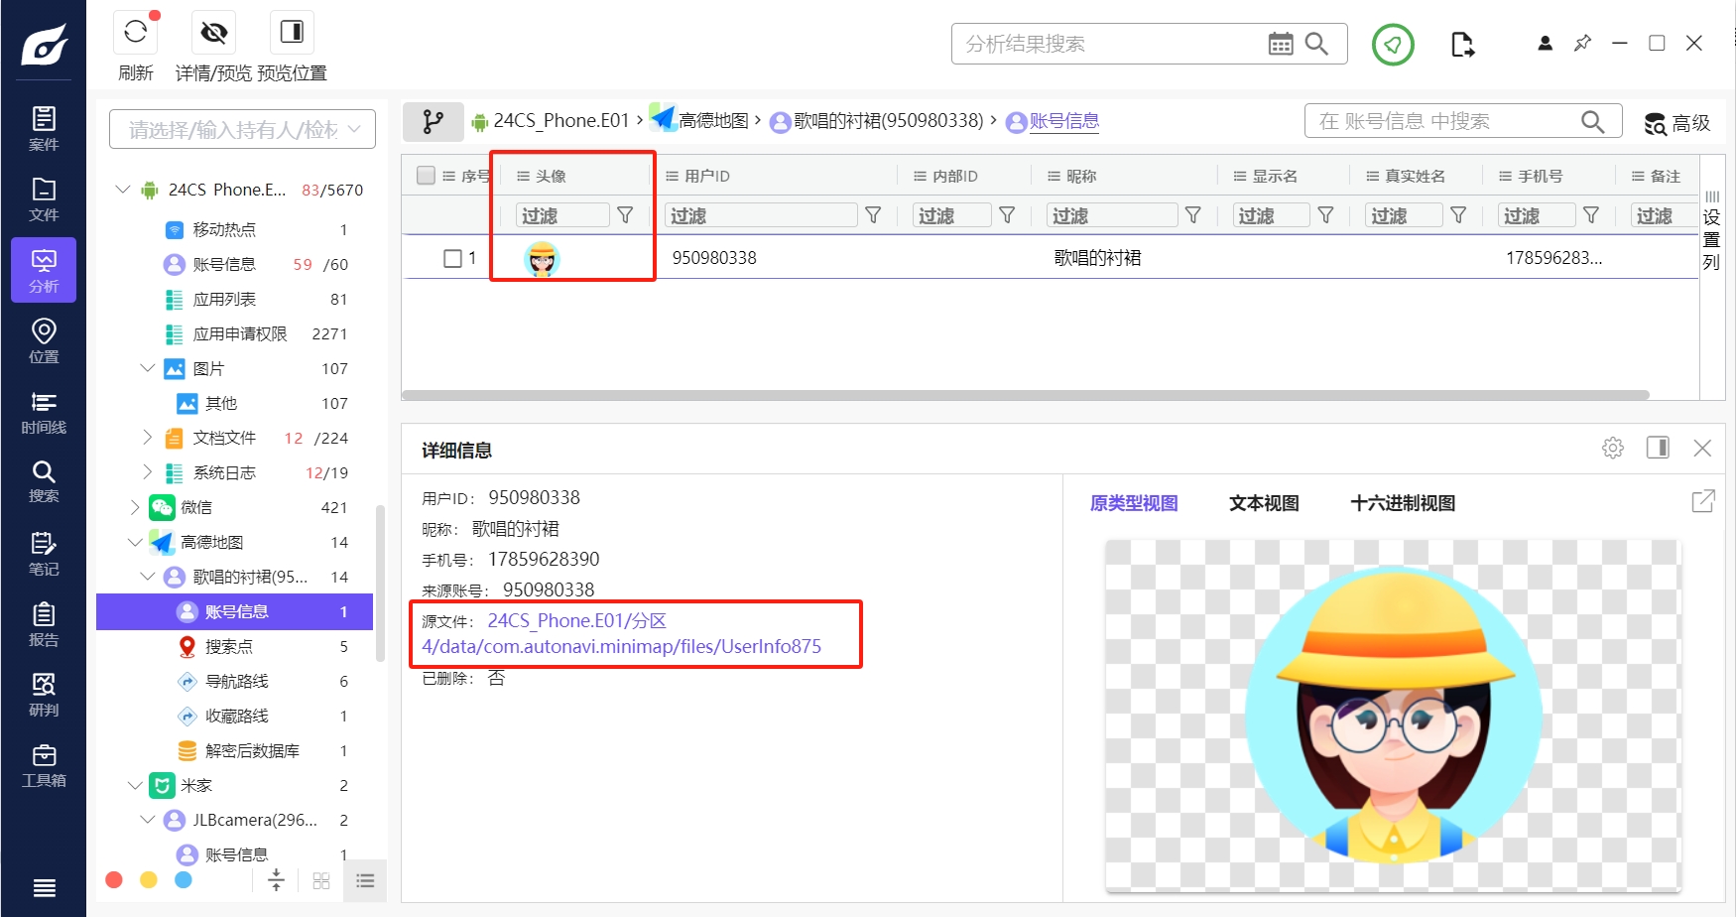Open the 位置 location sidebar icon
1736x917 pixels.
point(44,341)
